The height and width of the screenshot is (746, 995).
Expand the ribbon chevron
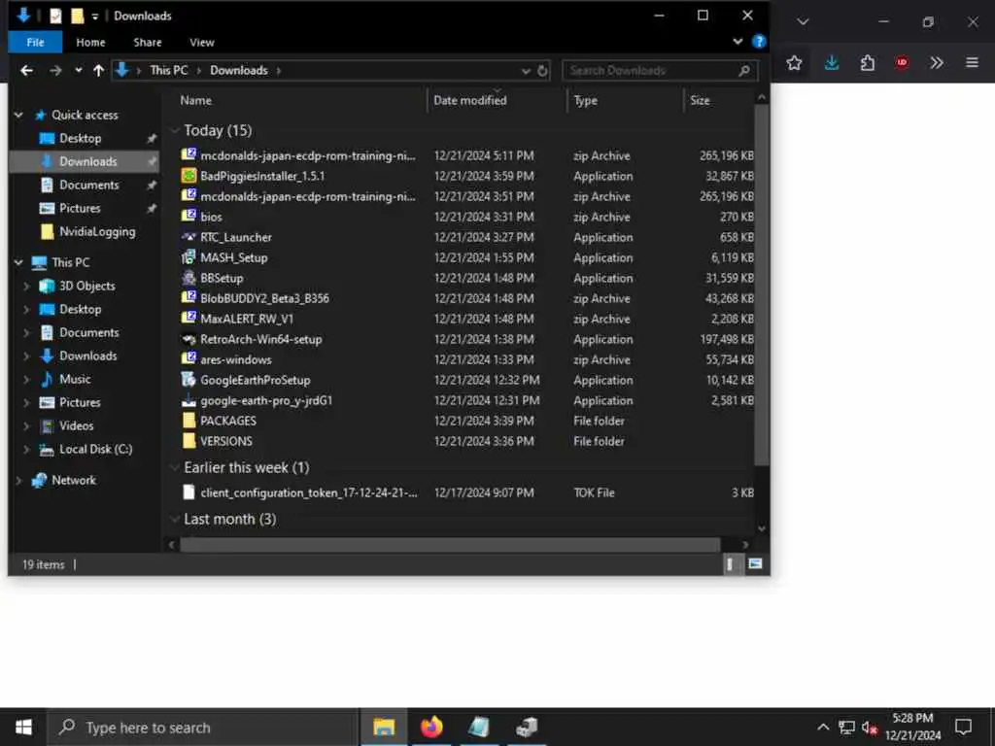click(x=738, y=42)
